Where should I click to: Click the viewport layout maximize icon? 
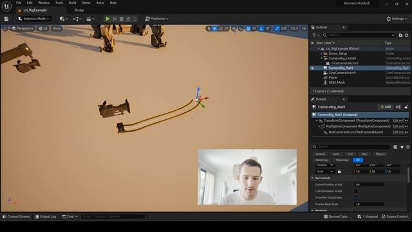304,28
